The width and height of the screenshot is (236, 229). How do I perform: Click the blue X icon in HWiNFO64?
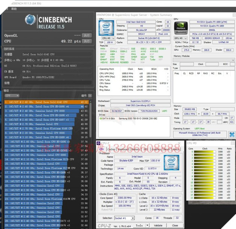[x=232, y=134]
